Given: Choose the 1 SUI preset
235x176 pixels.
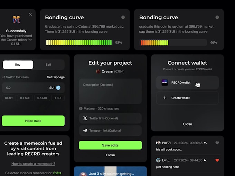Looking at the screenshot, I should click(x=58, y=98).
